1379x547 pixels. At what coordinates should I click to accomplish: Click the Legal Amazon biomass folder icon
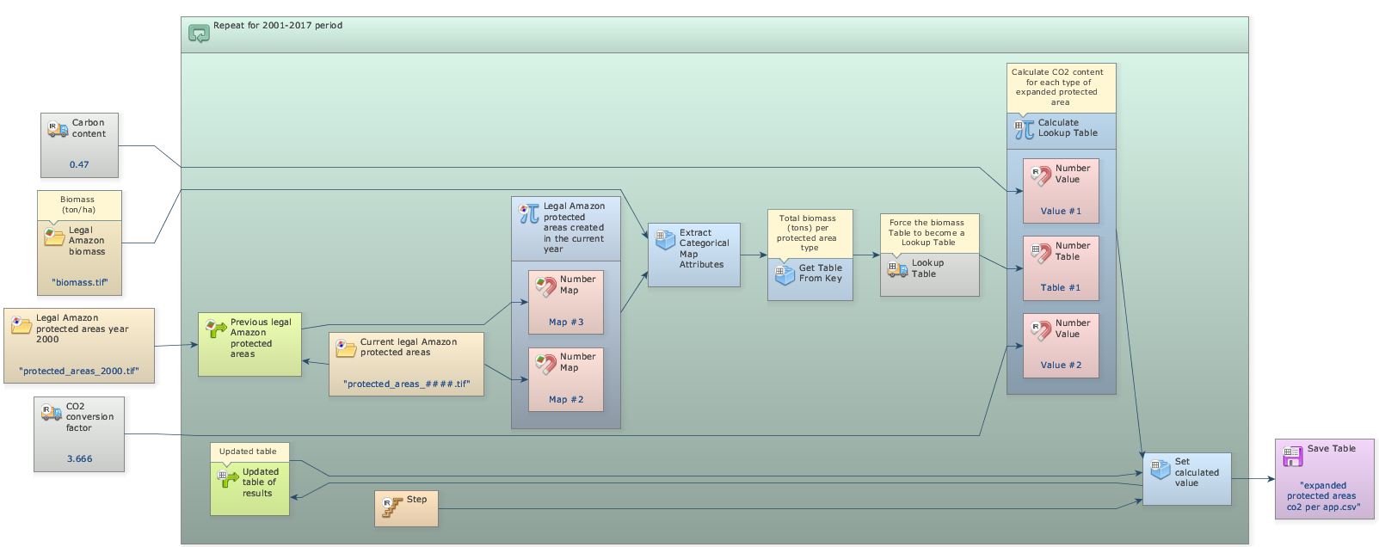coord(54,237)
